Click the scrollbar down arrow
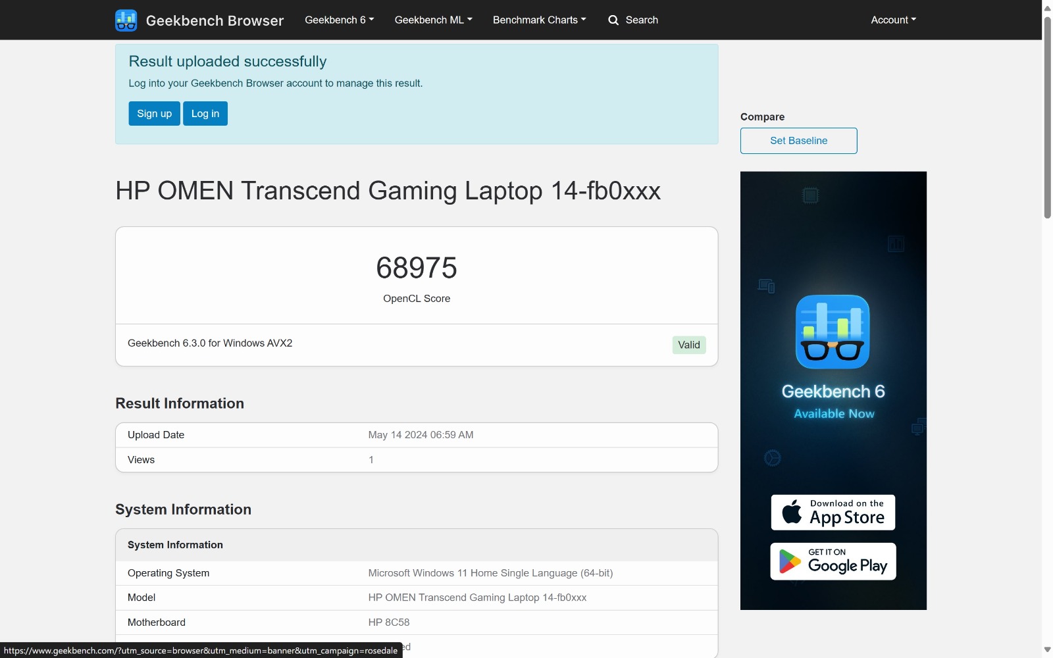The width and height of the screenshot is (1053, 658). click(1047, 649)
